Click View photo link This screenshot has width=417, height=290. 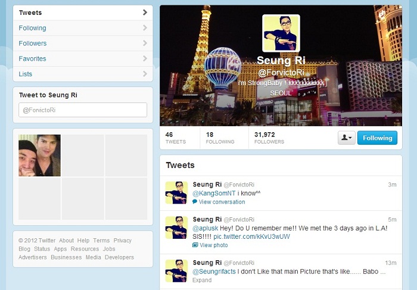pos(214,245)
